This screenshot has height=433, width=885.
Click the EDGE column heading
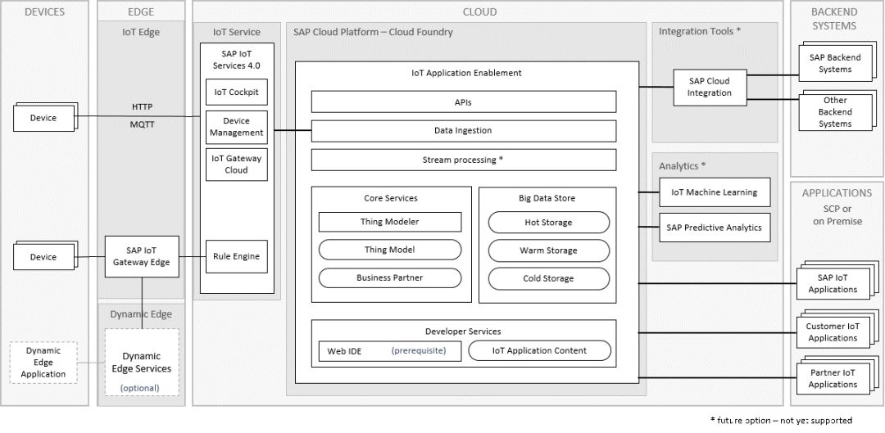141,11
